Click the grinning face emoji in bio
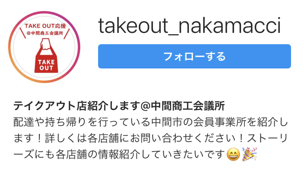304x176 pixels. pyautogui.click(x=233, y=154)
